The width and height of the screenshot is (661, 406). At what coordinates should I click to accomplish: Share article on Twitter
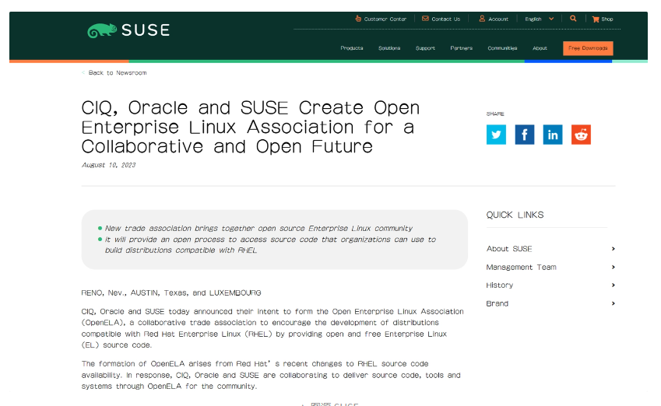[496, 135]
